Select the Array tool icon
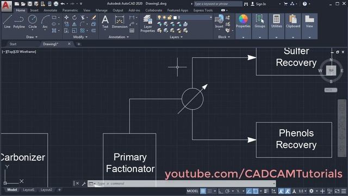348x196 pixels. pyautogui.click(x=82, y=30)
